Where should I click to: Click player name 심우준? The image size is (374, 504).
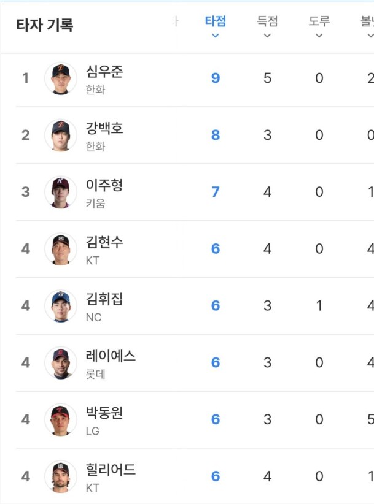(104, 71)
